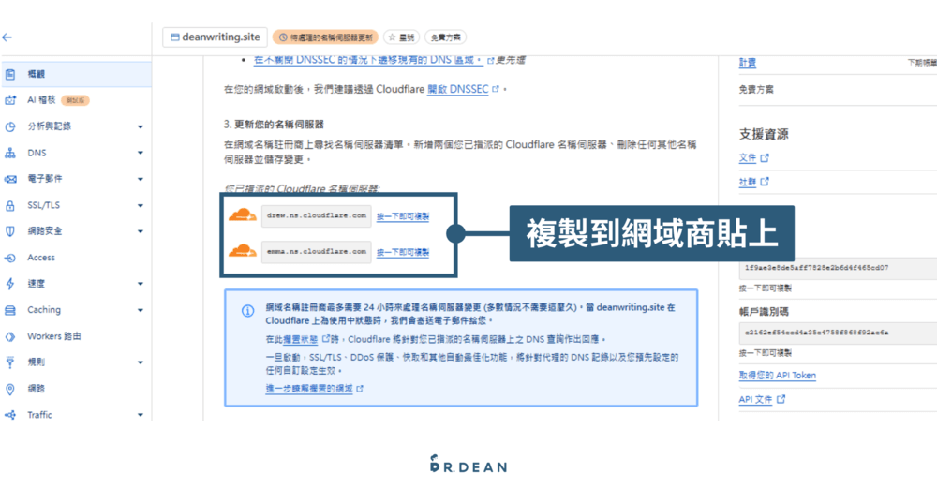Screen dimensions: 937x488
Task: Click 按一下即可複製 below 帳戶識別碼 field
Action: pyautogui.click(x=766, y=353)
